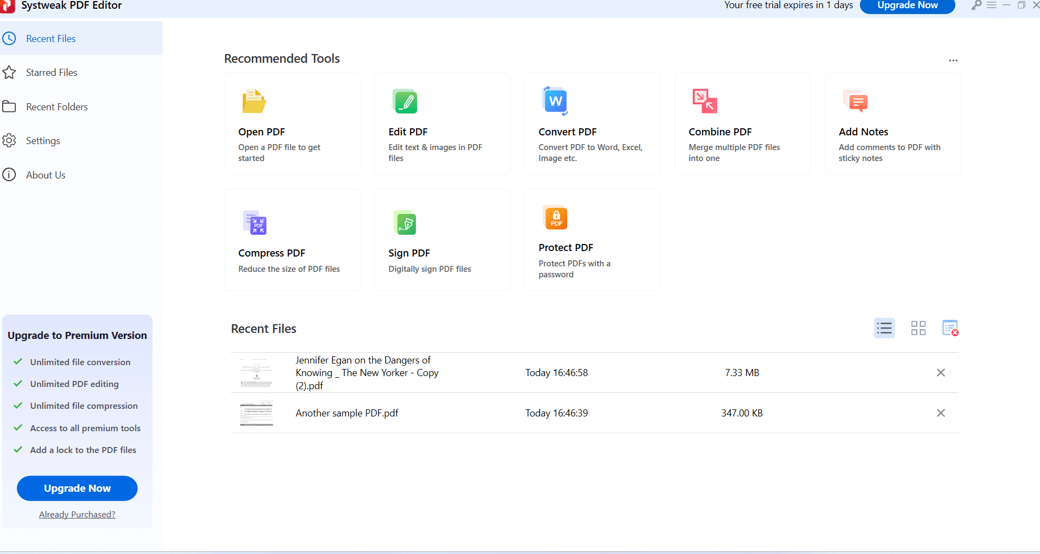
Task: Click the Edit PDF pencil icon
Action: (405, 102)
